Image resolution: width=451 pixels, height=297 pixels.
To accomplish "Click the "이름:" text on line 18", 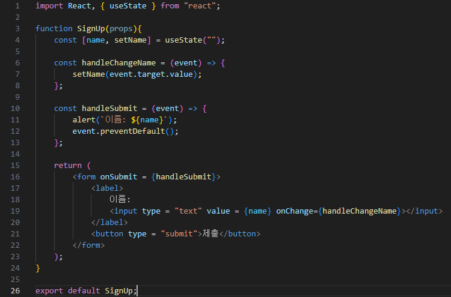I will 120,199.
